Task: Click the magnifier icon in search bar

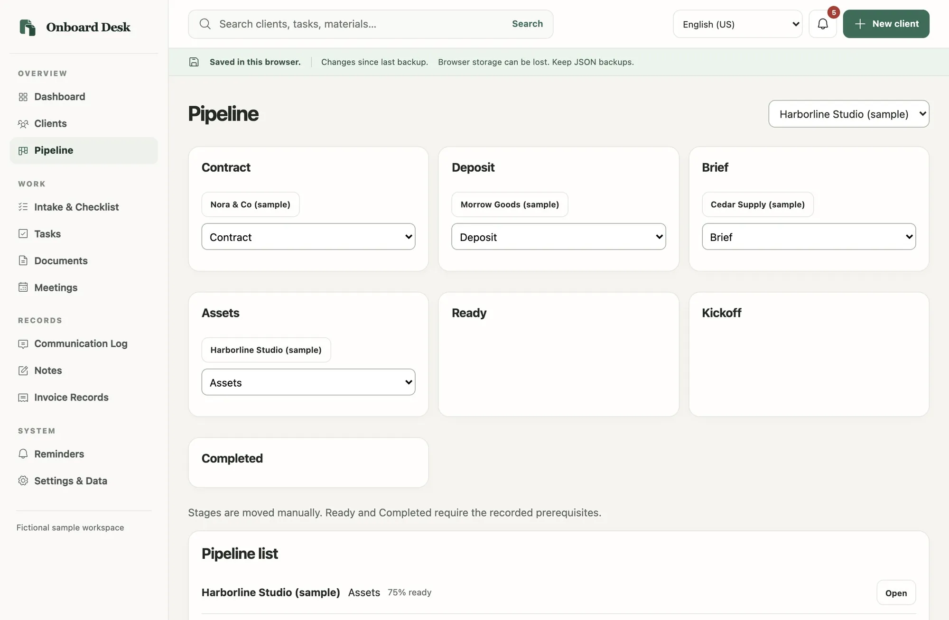Action: click(x=205, y=24)
